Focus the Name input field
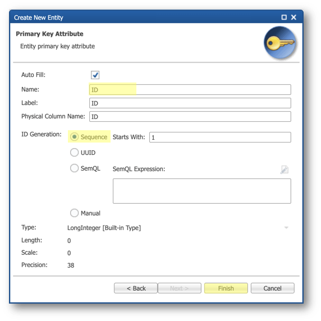Image resolution: width=321 pixels, height=321 pixels. click(x=190, y=90)
